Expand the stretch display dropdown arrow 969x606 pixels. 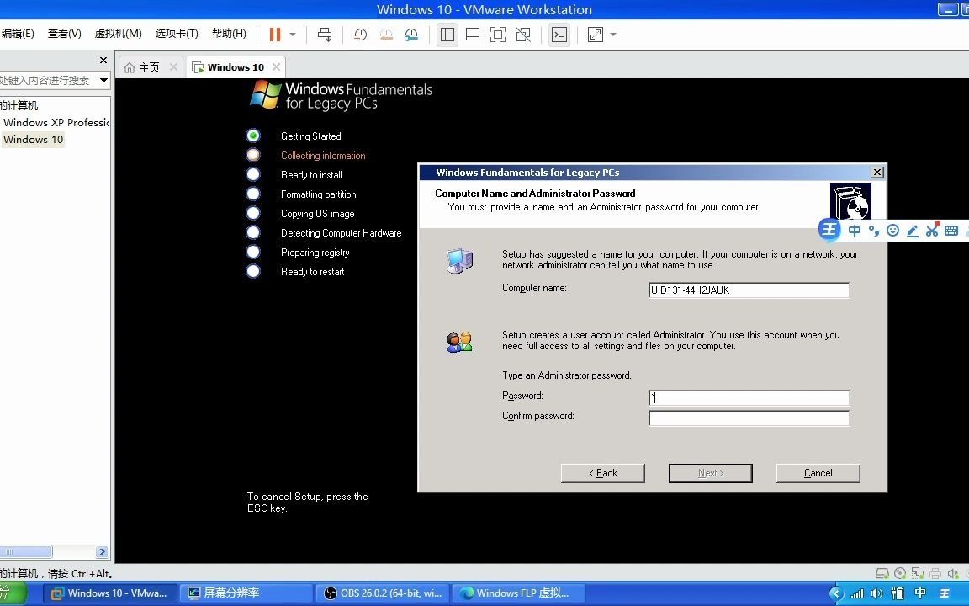[613, 35]
